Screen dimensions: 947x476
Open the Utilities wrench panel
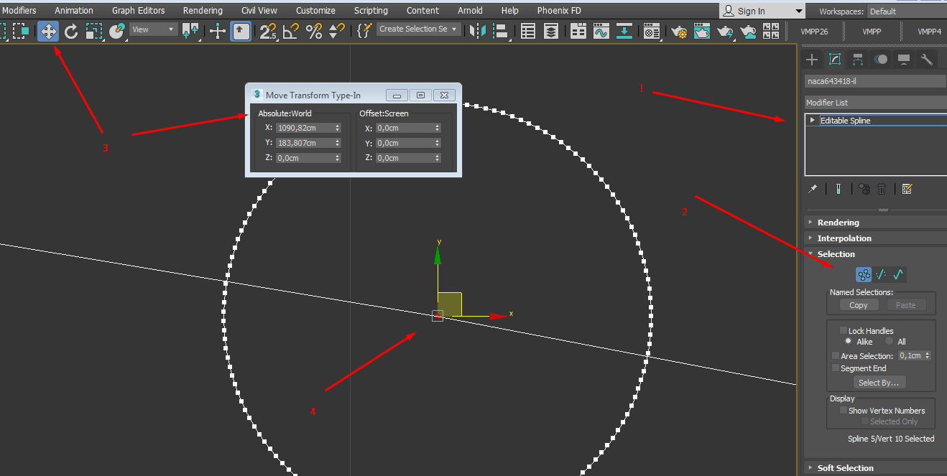(x=927, y=60)
